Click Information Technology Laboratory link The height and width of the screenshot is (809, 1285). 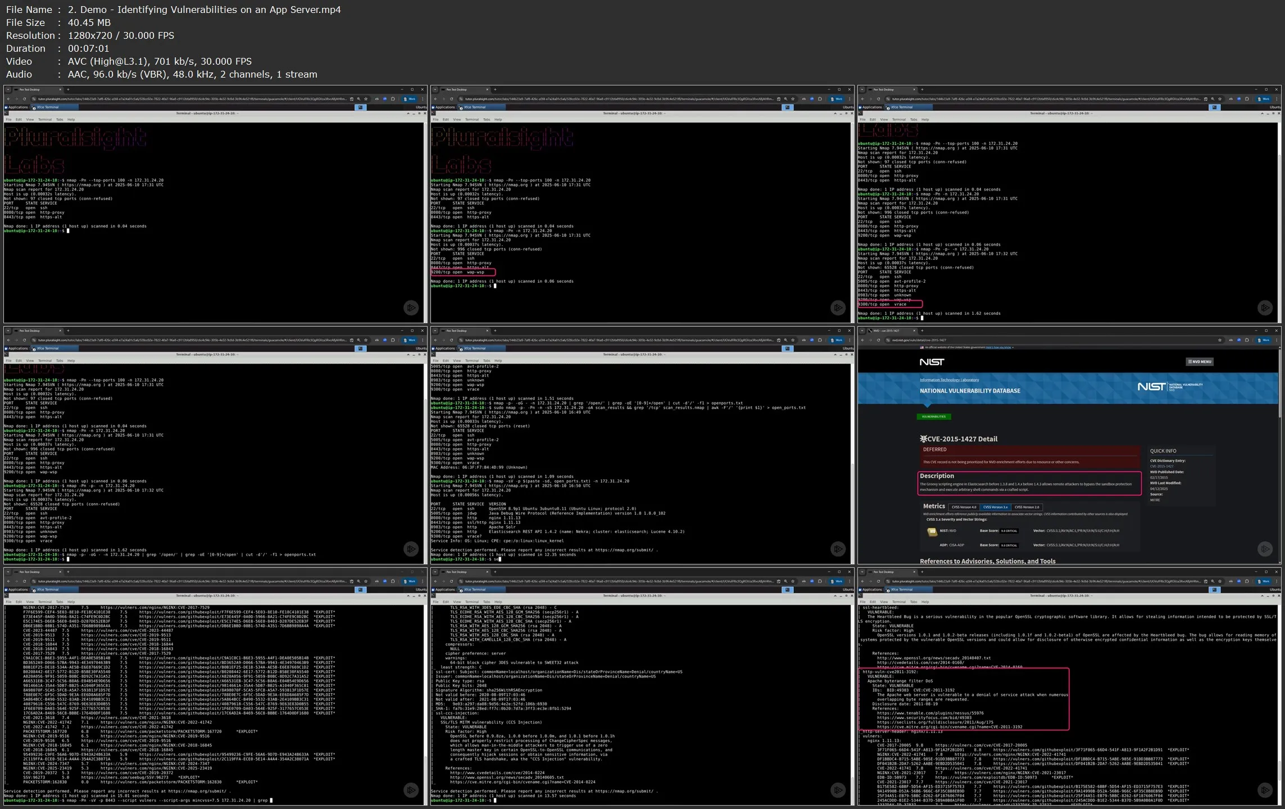click(949, 380)
